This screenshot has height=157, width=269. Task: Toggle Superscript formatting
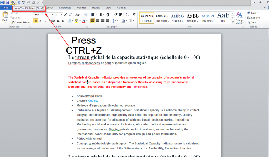click(x=63, y=21)
